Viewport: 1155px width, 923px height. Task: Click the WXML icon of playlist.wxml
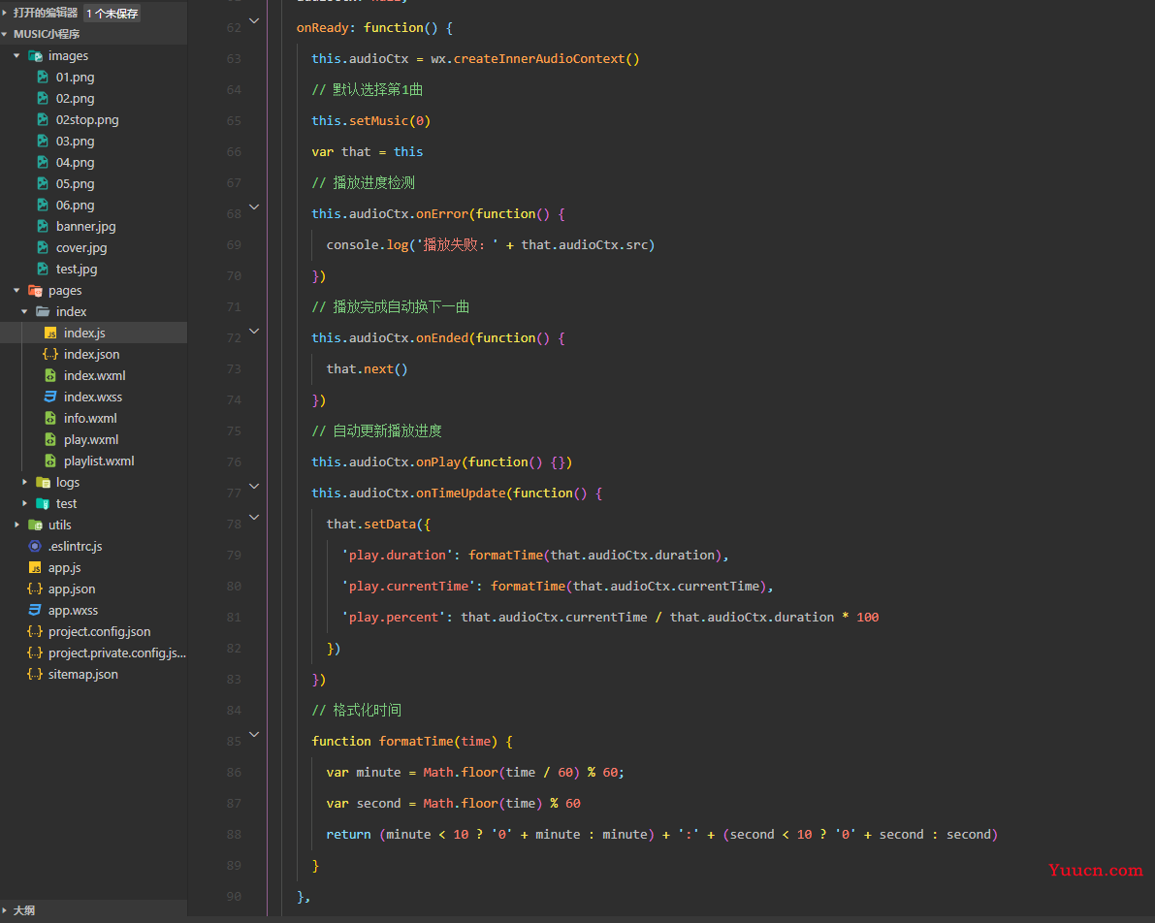click(x=50, y=461)
